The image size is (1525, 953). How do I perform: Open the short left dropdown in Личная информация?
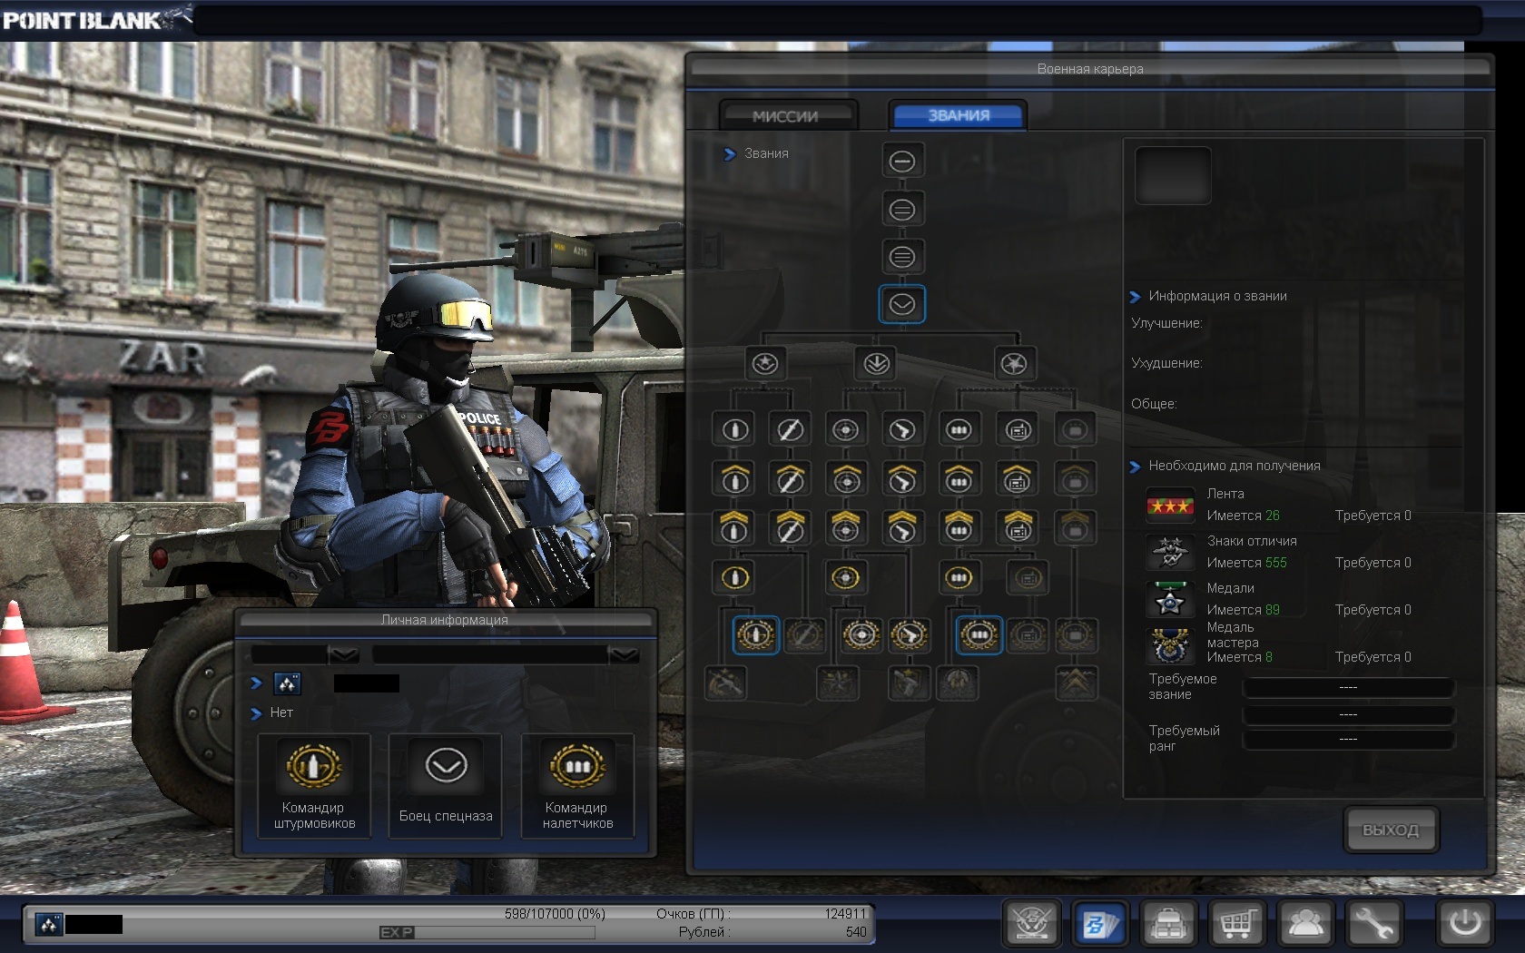coord(343,654)
